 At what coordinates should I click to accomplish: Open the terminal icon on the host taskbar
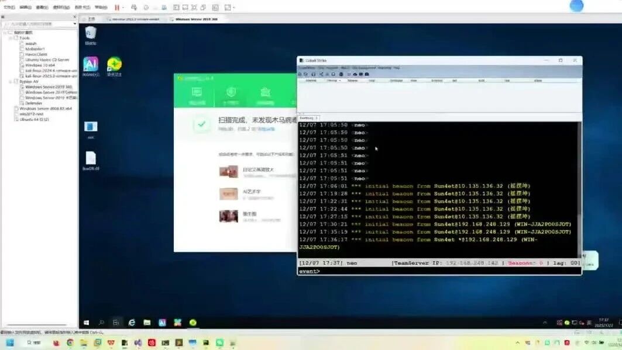point(166,342)
